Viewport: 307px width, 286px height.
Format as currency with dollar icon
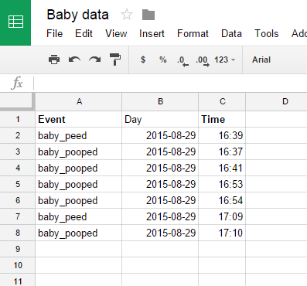tap(143, 60)
